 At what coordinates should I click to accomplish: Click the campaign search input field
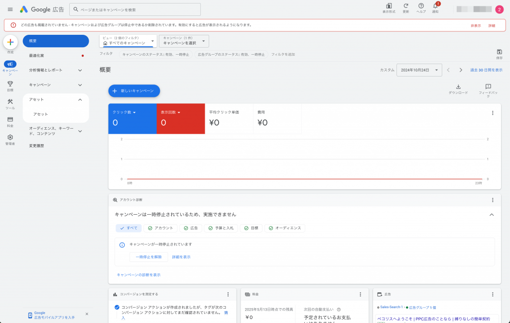pyautogui.click(x=134, y=9)
